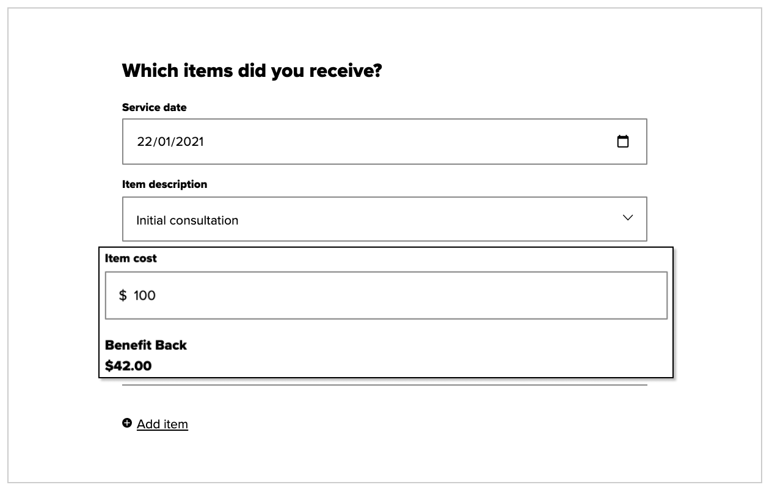
Task: Open the calendar picker icon
Action: 622,142
